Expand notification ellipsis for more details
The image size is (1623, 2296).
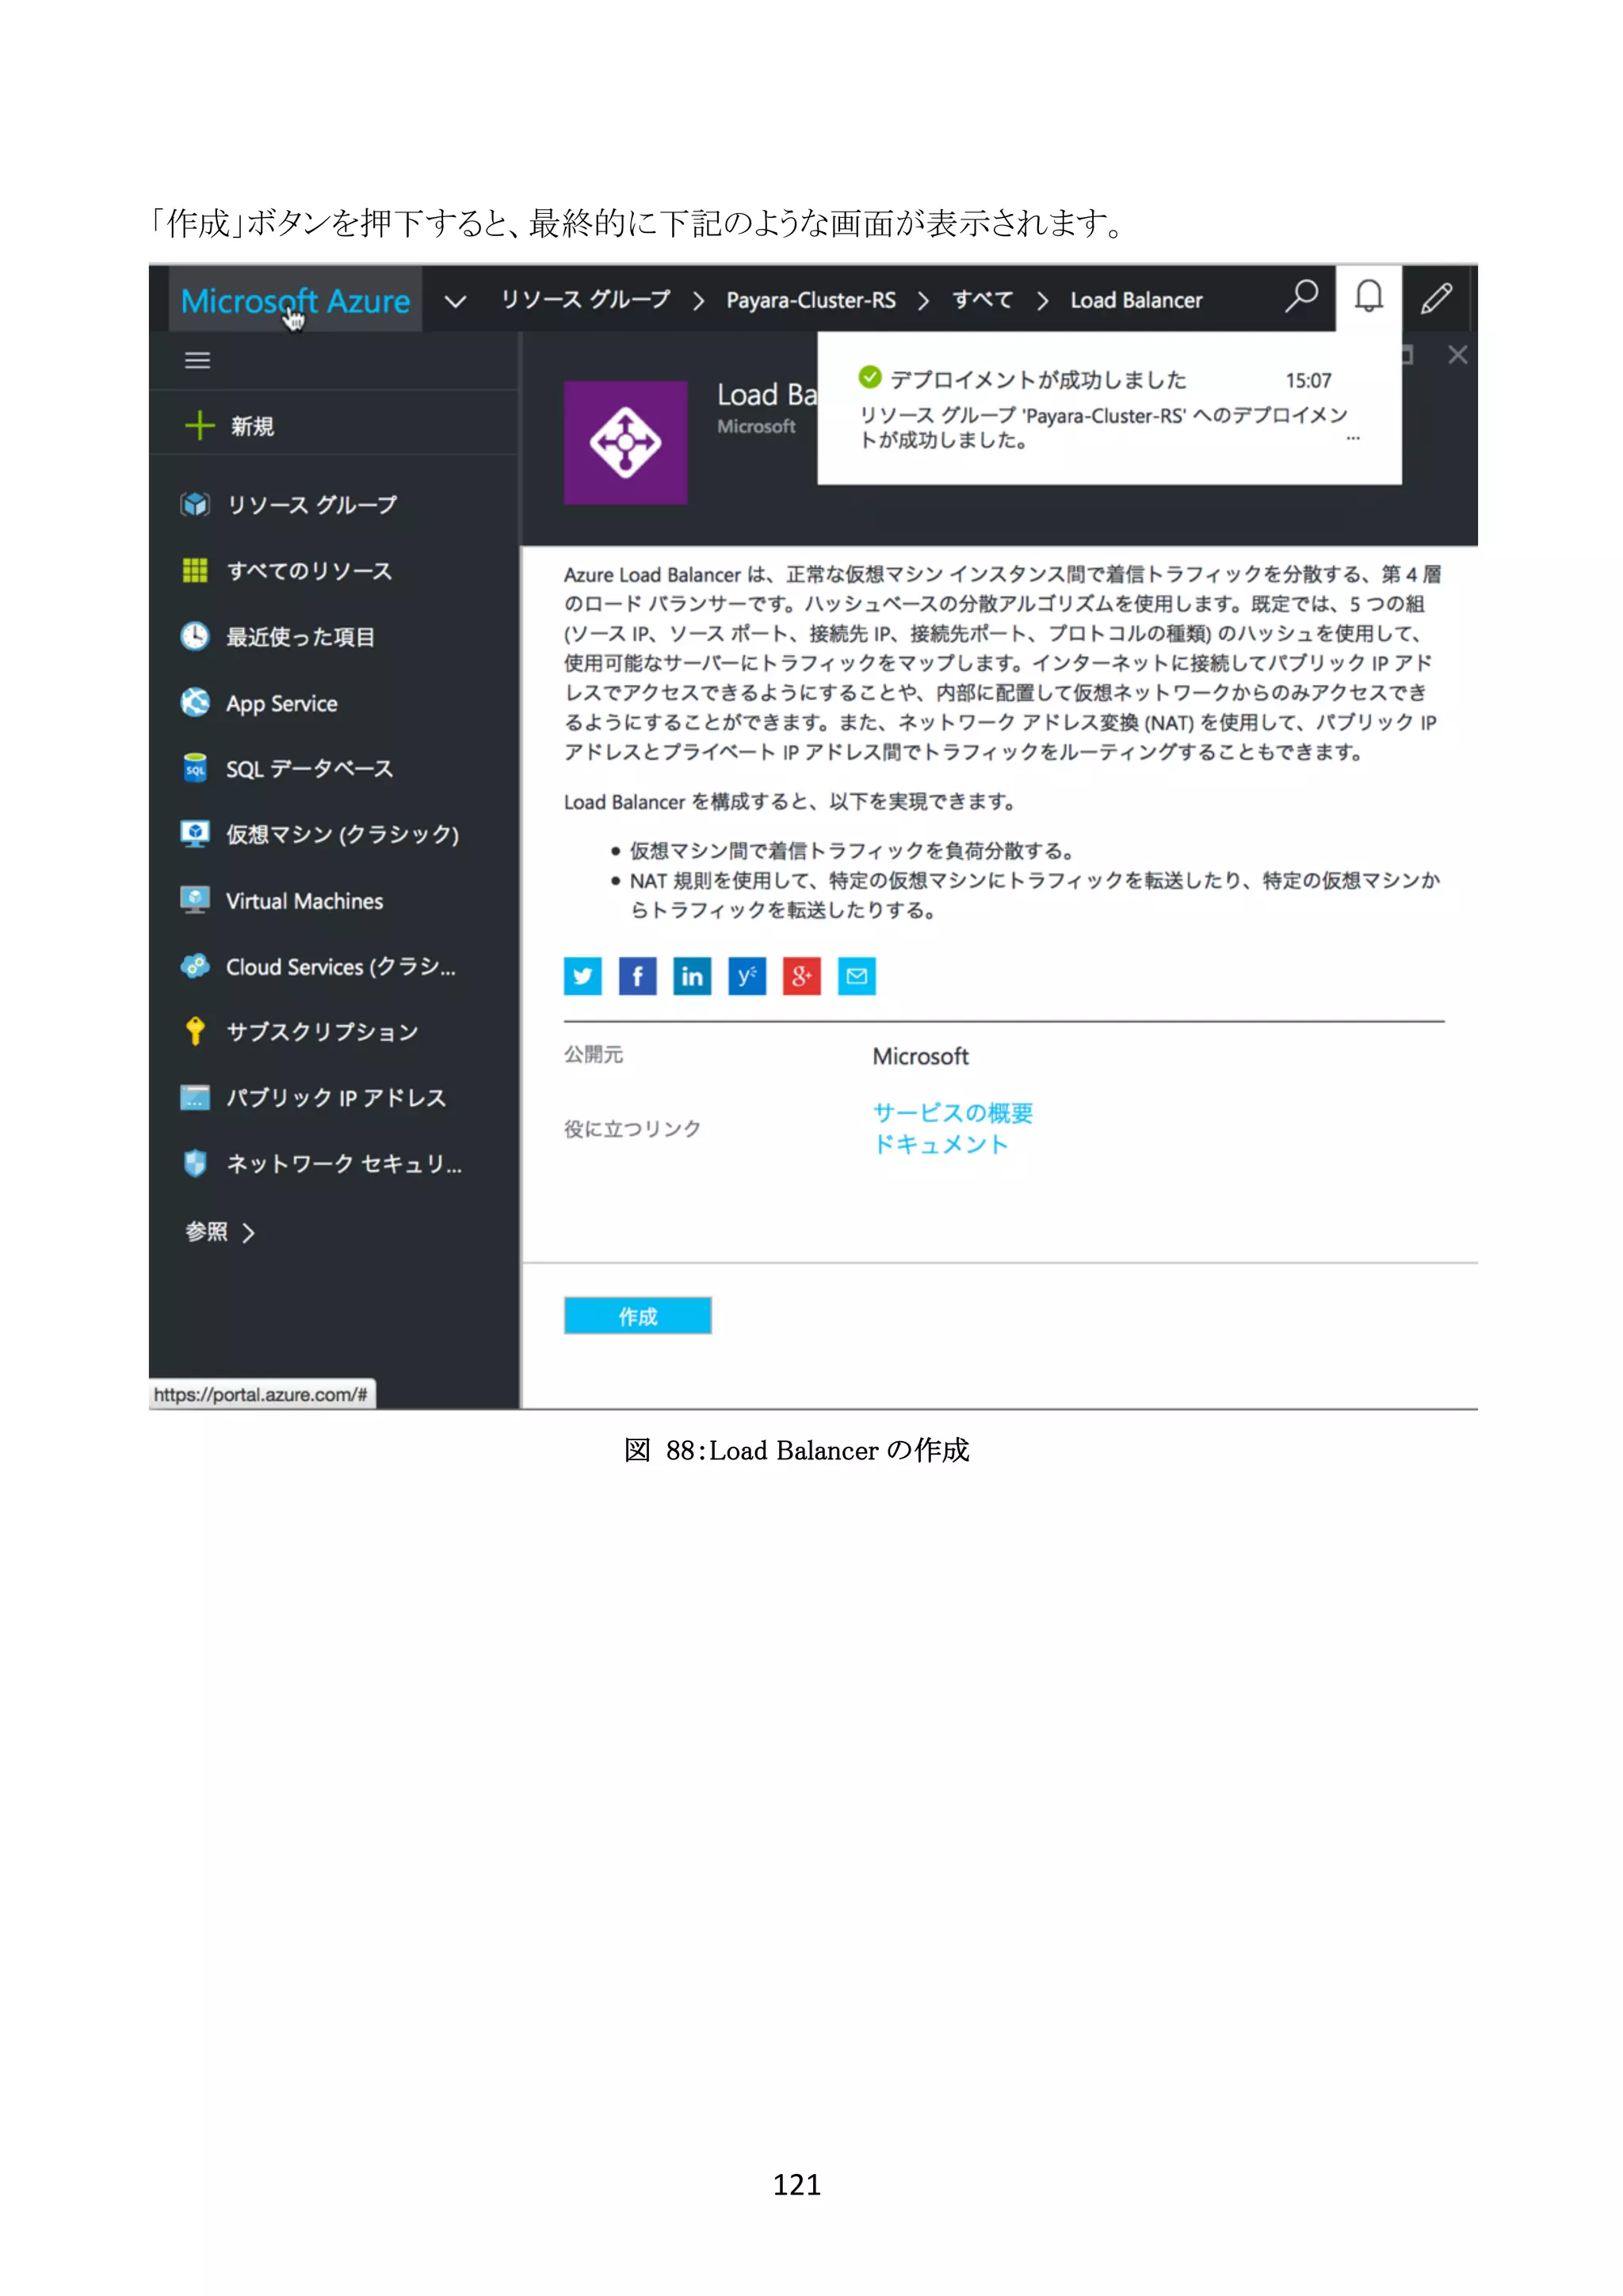tap(1352, 439)
